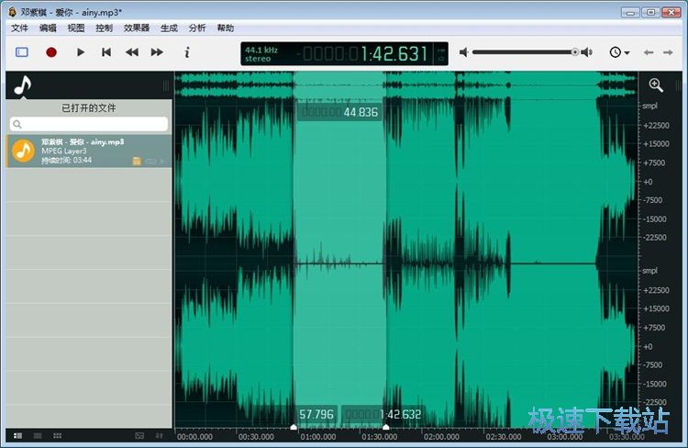This screenshot has height=448, width=688.
Task: Open the 生成 menu
Action: click(x=169, y=28)
